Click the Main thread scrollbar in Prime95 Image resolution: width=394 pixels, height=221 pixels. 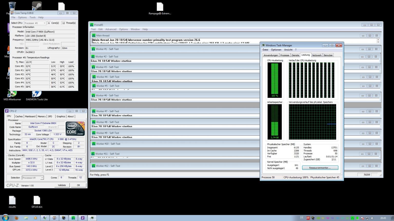coord(378,41)
